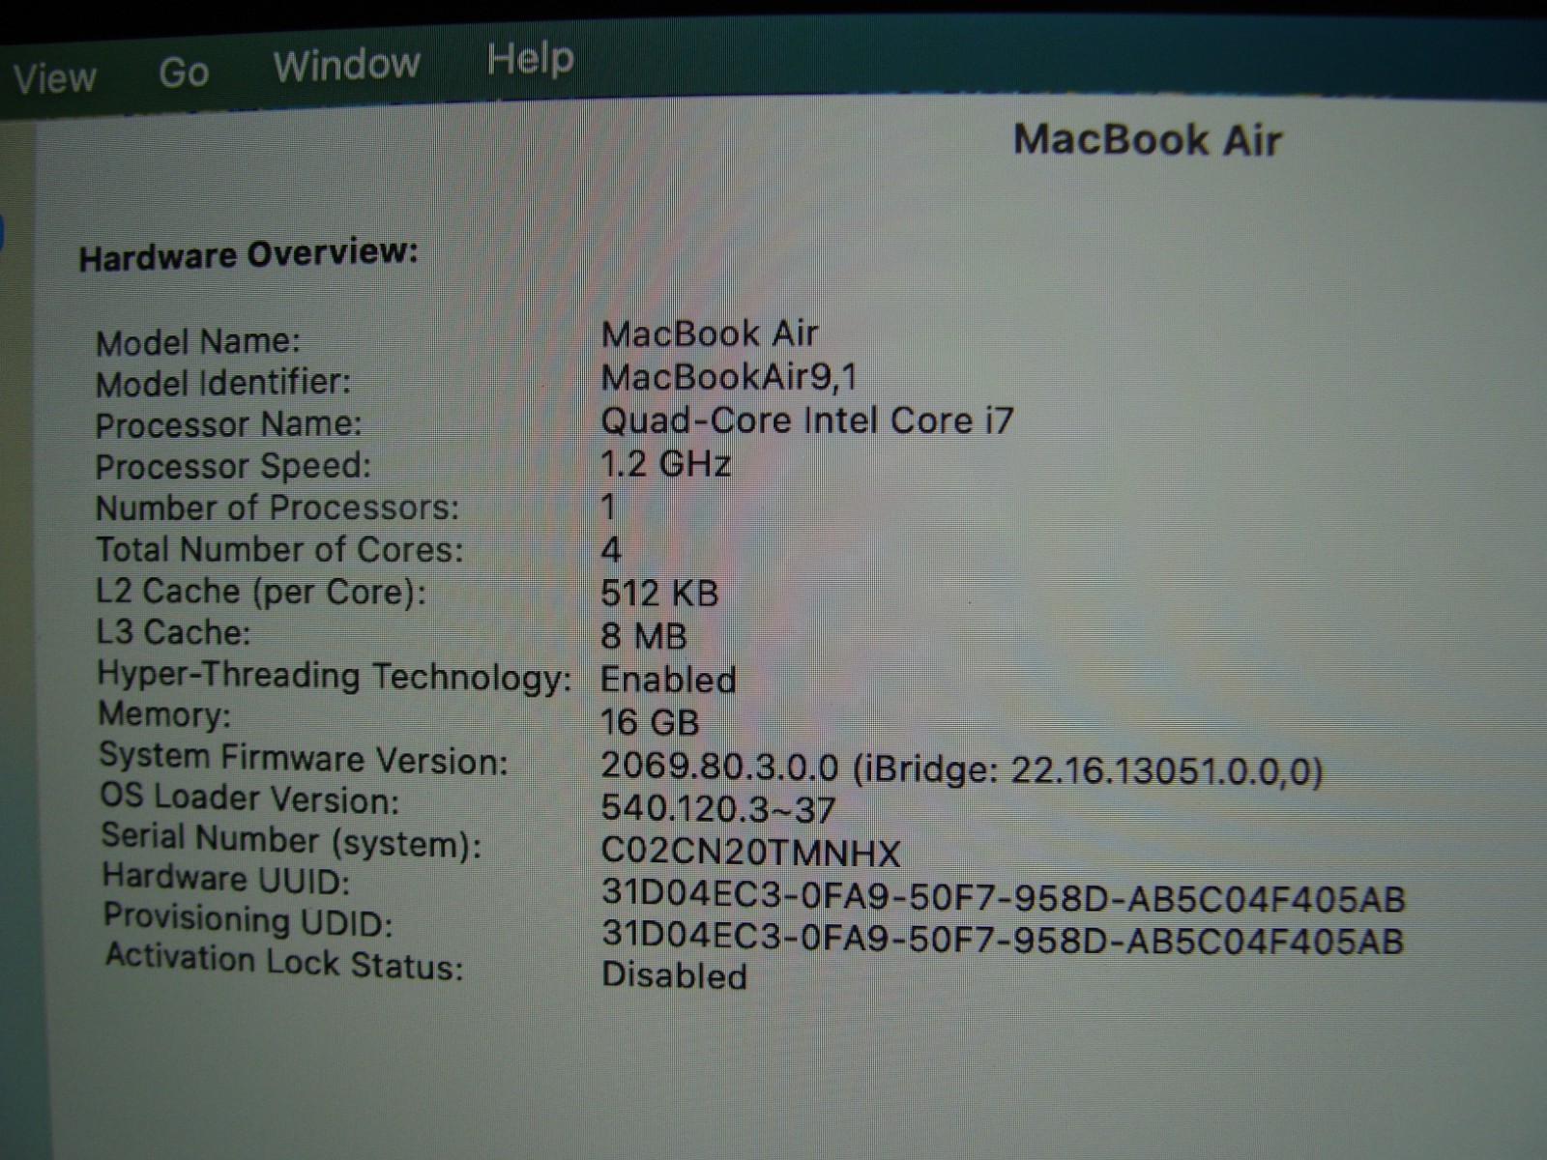Select the Total Number of Cores value 4
The image size is (1547, 1160).
[x=610, y=550]
